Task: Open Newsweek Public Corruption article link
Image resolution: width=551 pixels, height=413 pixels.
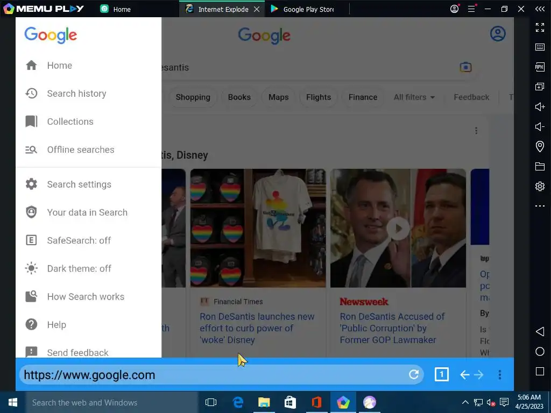Action: pyautogui.click(x=392, y=328)
